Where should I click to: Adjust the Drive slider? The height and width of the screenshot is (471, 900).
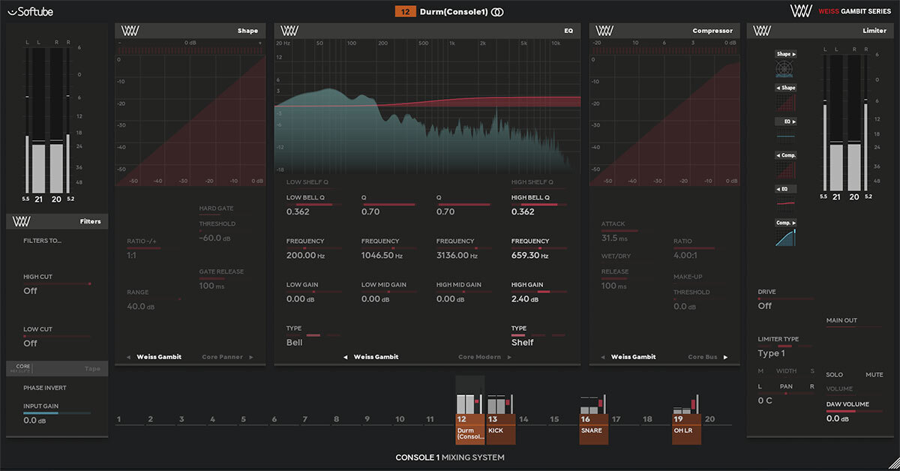[x=786, y=298]
